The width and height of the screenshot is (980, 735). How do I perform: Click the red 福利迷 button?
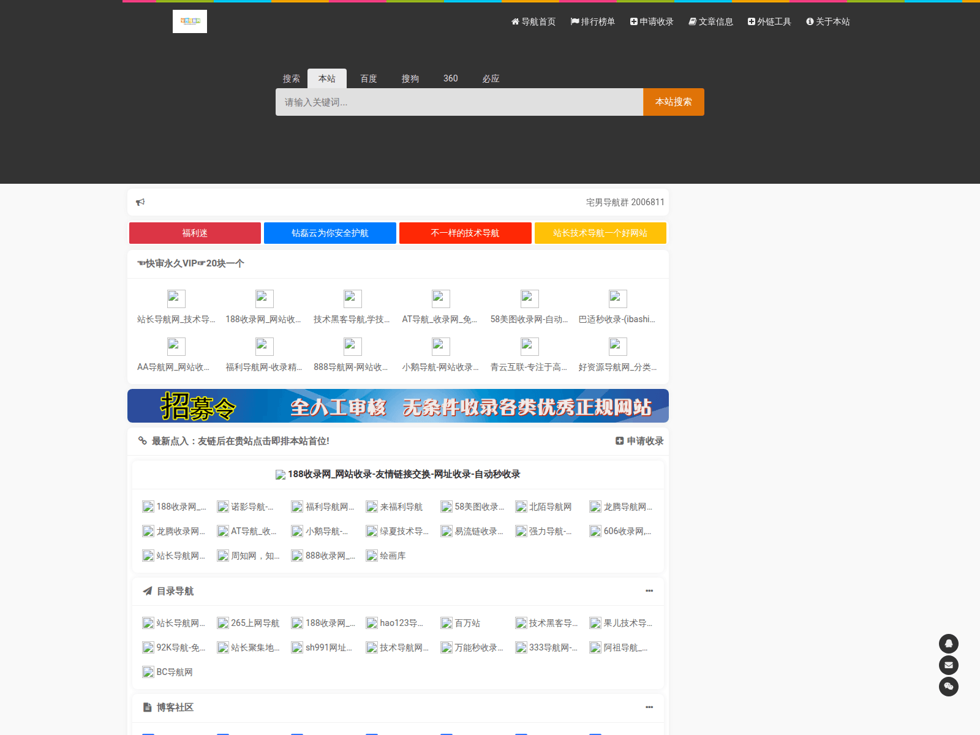tap(195, 233)
